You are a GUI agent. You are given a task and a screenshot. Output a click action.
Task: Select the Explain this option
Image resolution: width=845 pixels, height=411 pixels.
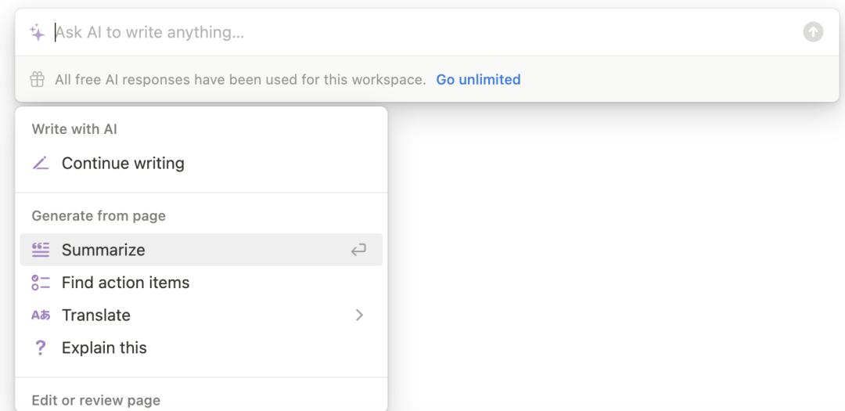pyautogui.click(x=104, y=348)
